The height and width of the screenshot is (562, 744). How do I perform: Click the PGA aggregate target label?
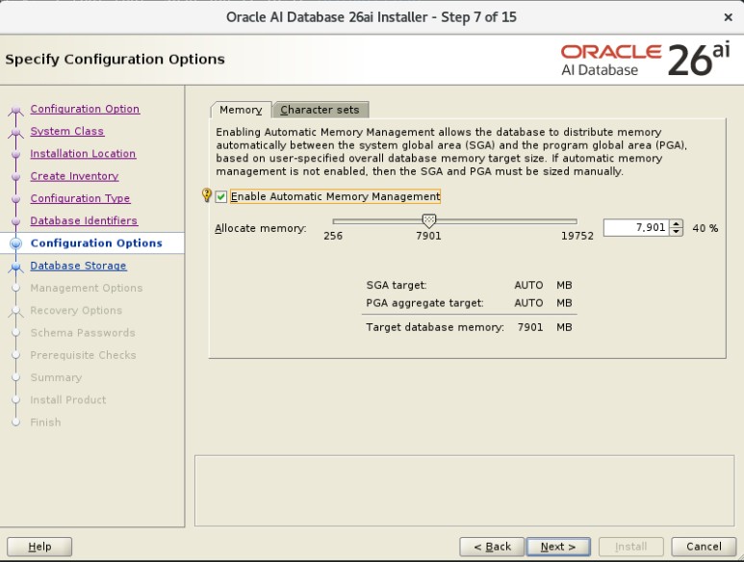[x=424, y=303]
